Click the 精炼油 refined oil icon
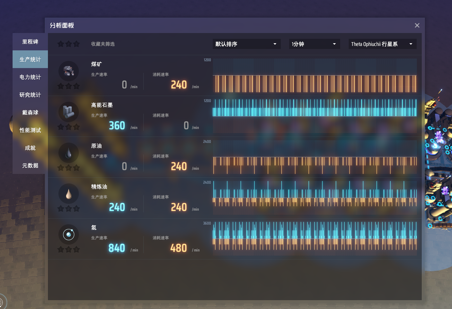The image size is (452, 309). [69, 193]
